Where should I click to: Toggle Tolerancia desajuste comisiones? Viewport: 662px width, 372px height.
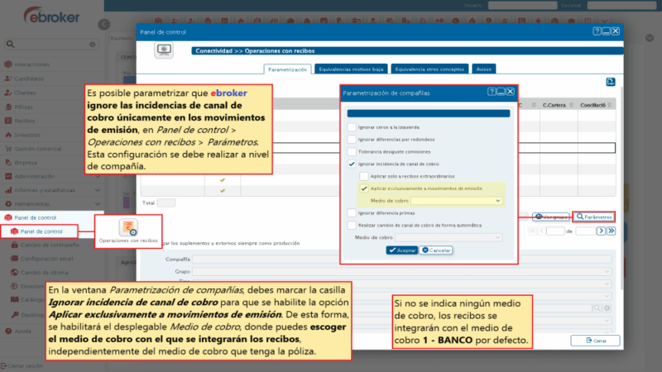pyautogui.click(x=352, y=151)
